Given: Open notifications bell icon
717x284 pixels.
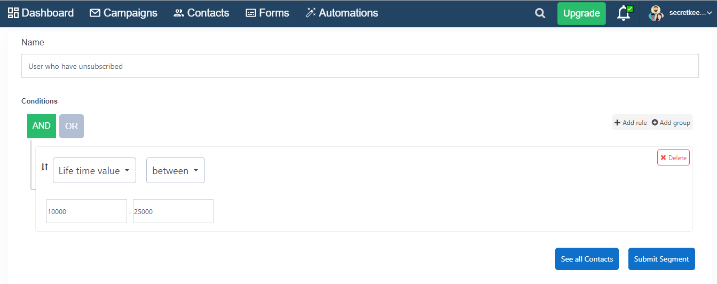Looking at the screenshot, I should tap(624, 13).
